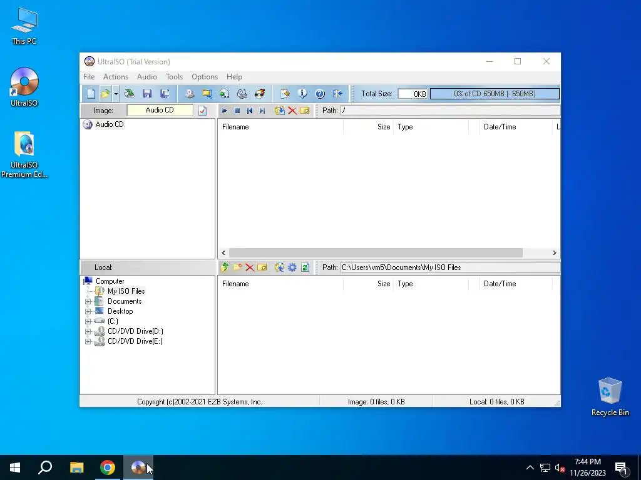This screenshot has height=480, width=641.
Task: Open the Audio menu
Action: point(146,77)
